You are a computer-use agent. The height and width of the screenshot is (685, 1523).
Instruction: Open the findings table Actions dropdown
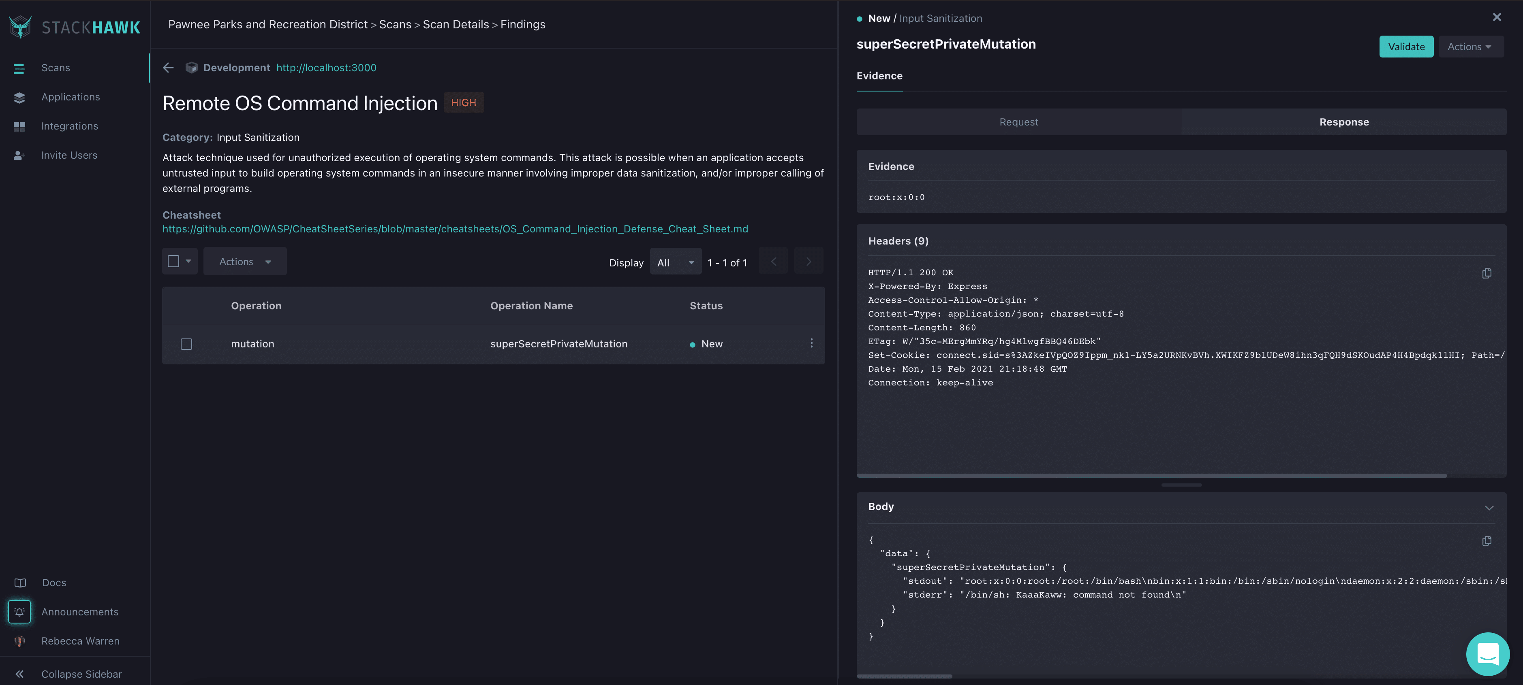tap(245, 262)
